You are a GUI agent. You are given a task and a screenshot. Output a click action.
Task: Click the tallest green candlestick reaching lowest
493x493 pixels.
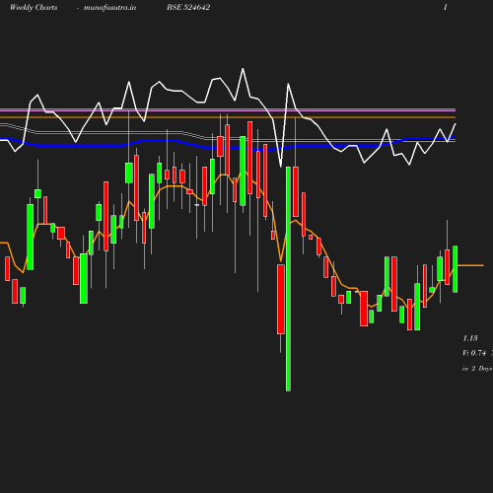point(288,279)
